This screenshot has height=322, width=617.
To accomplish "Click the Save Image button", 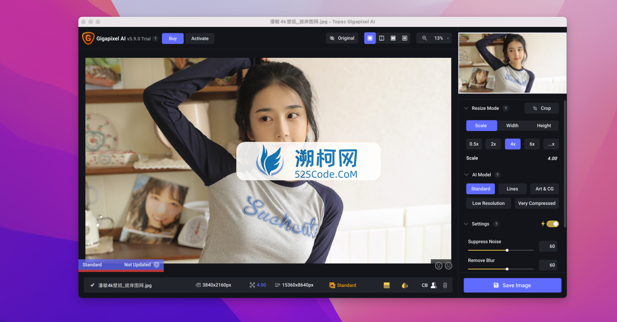I will tap(512, 285).
